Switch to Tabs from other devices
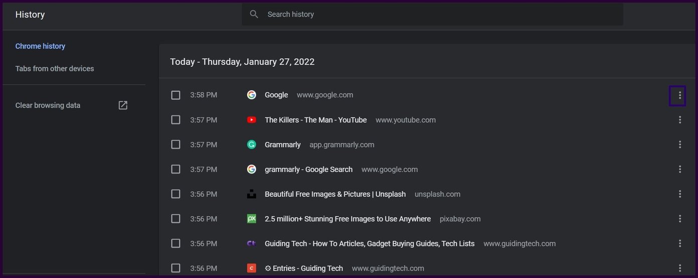 [x=55, y=69]
